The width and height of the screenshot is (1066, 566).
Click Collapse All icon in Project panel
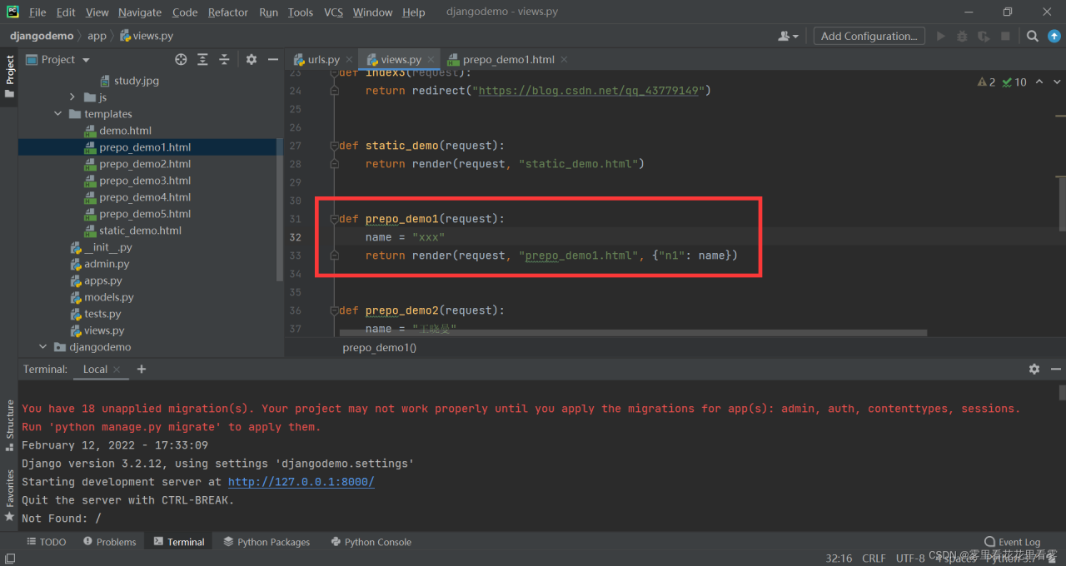pyautogui.click(x=224, y=60)
